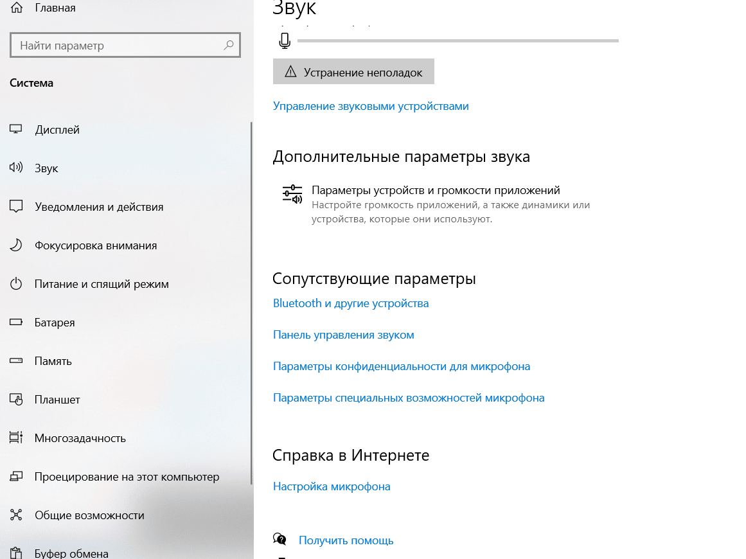
Task: Click the Storage drive icon
Action: tap(15, 360)
